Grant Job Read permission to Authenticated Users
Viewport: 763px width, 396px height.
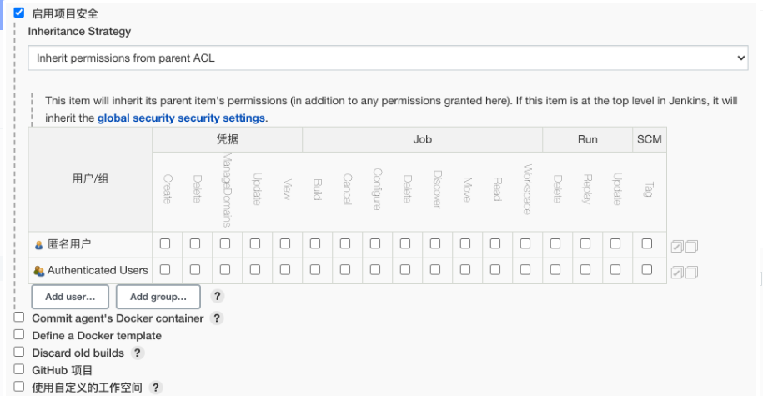pyautogui.click(x=495, y=270)
